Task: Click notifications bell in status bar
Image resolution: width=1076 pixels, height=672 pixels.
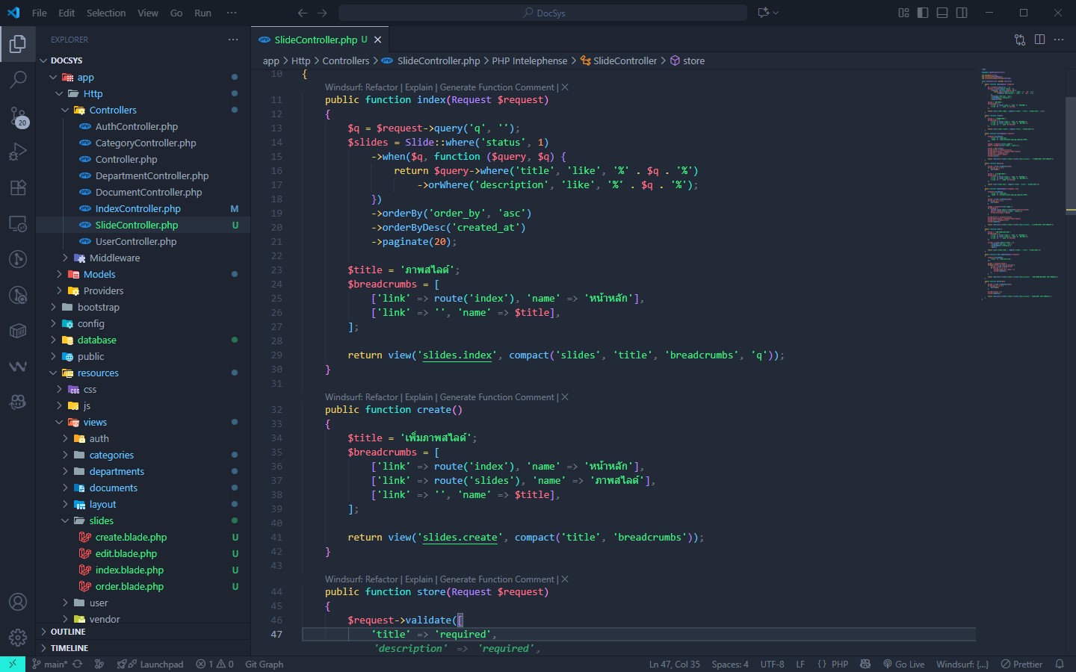Action: (1059, 664)
